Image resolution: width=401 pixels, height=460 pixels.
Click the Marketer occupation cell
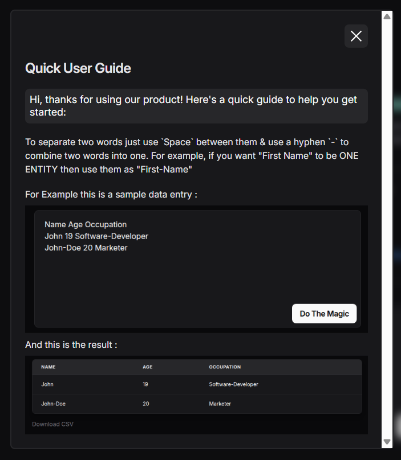coord(220,404)
